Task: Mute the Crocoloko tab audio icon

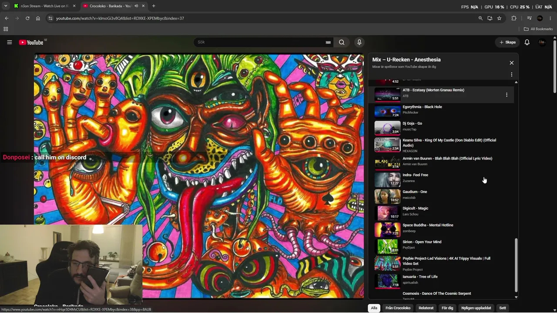Action: (136, 6)
